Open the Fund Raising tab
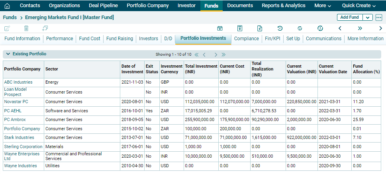 [120, 39]
